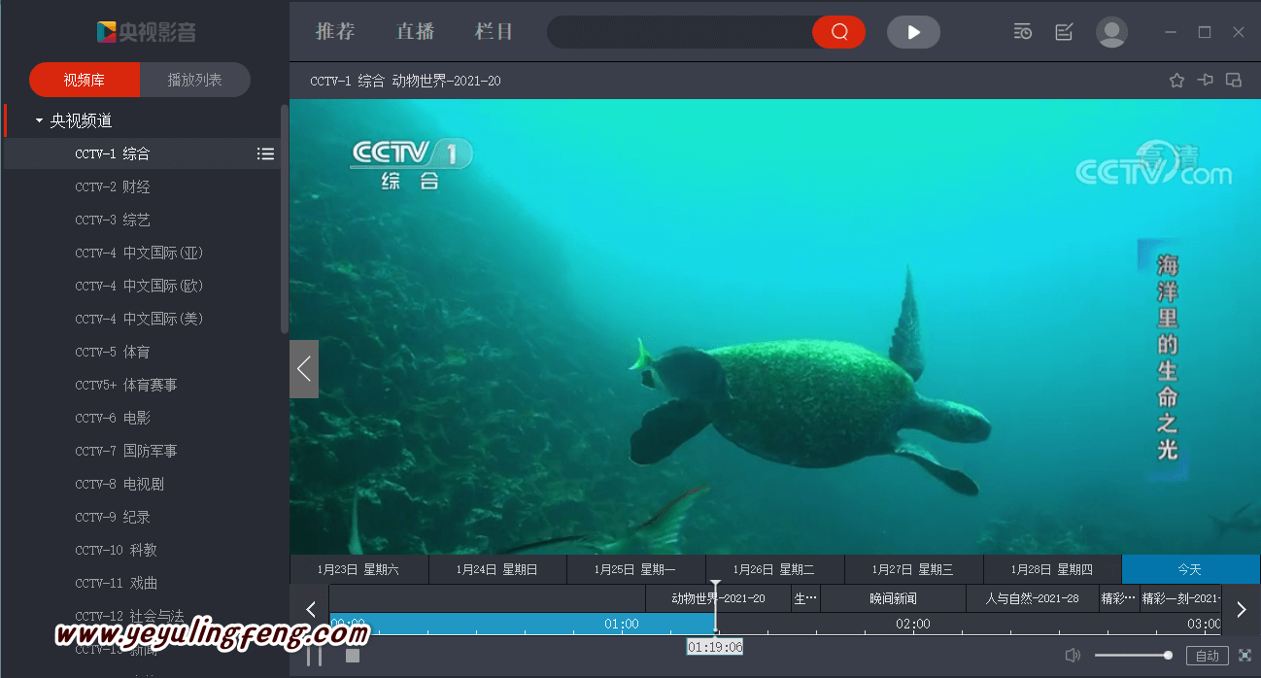Select the 1月26日 星期二 date tab

click(x=774, y=569)
